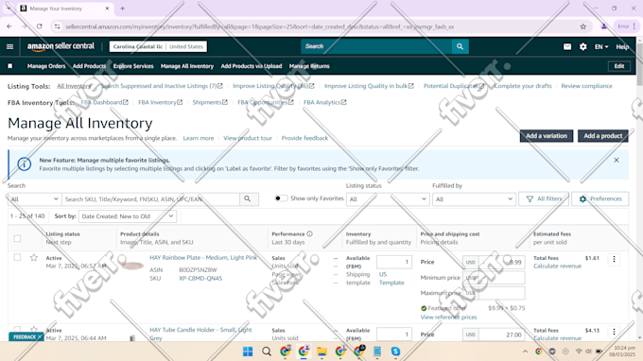Open the Help link in header
643x361 pixels.
click(622, 46)
